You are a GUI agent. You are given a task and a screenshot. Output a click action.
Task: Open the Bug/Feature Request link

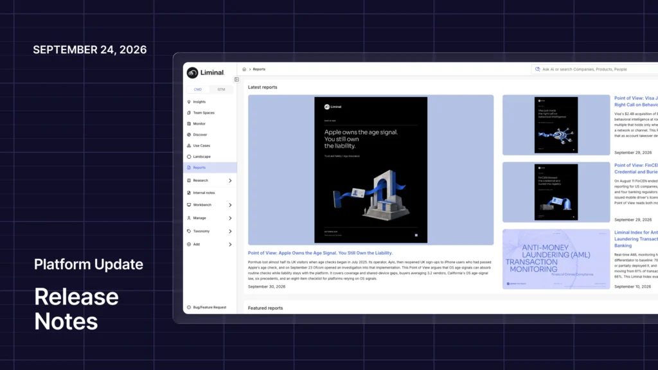209,308
